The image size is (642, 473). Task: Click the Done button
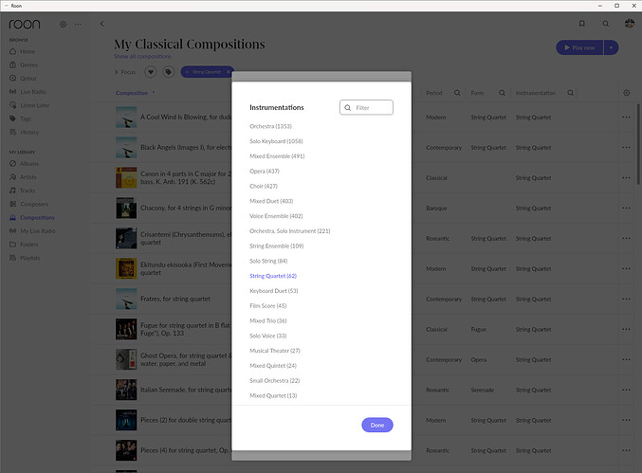377,425
